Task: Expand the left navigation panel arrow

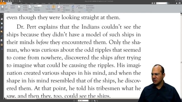Action: click(x=2, y=14)
